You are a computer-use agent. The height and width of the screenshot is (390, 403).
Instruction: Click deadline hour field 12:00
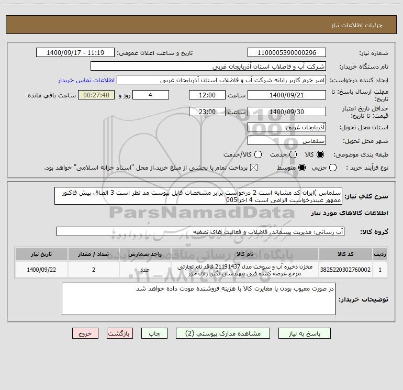[207, 95]
